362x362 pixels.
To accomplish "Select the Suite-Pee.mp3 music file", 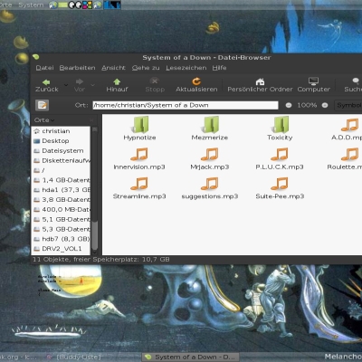I will point(280,188).
